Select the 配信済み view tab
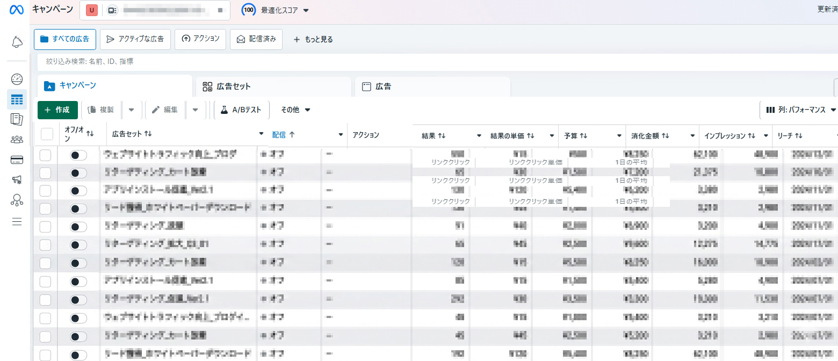 pos(256,39)
